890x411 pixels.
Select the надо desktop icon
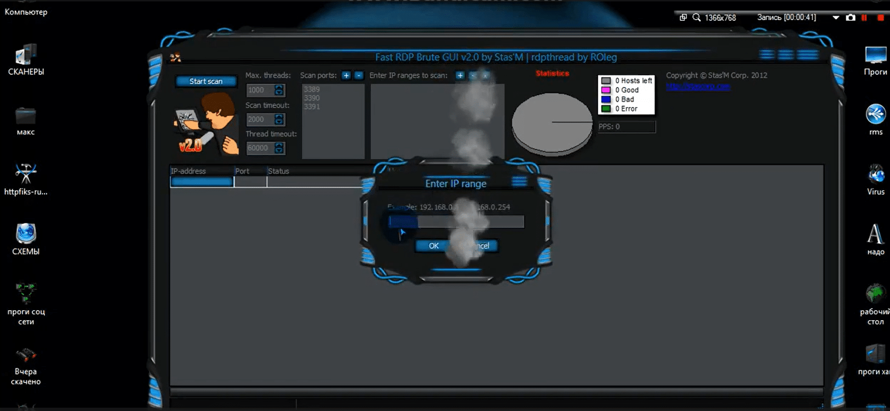pos(875,240)
